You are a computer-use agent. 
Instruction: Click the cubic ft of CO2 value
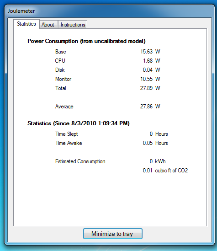pyautogui.click(x=165, y=171)
